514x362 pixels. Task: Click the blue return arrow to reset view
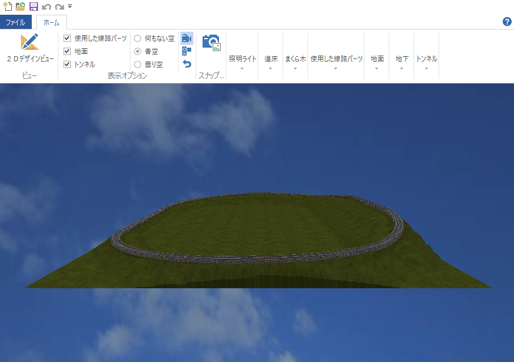[x=187, y=64]
